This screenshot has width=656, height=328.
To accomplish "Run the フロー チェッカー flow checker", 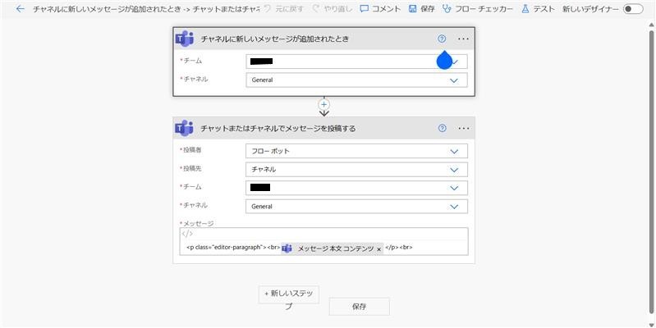I will point(478,9).
